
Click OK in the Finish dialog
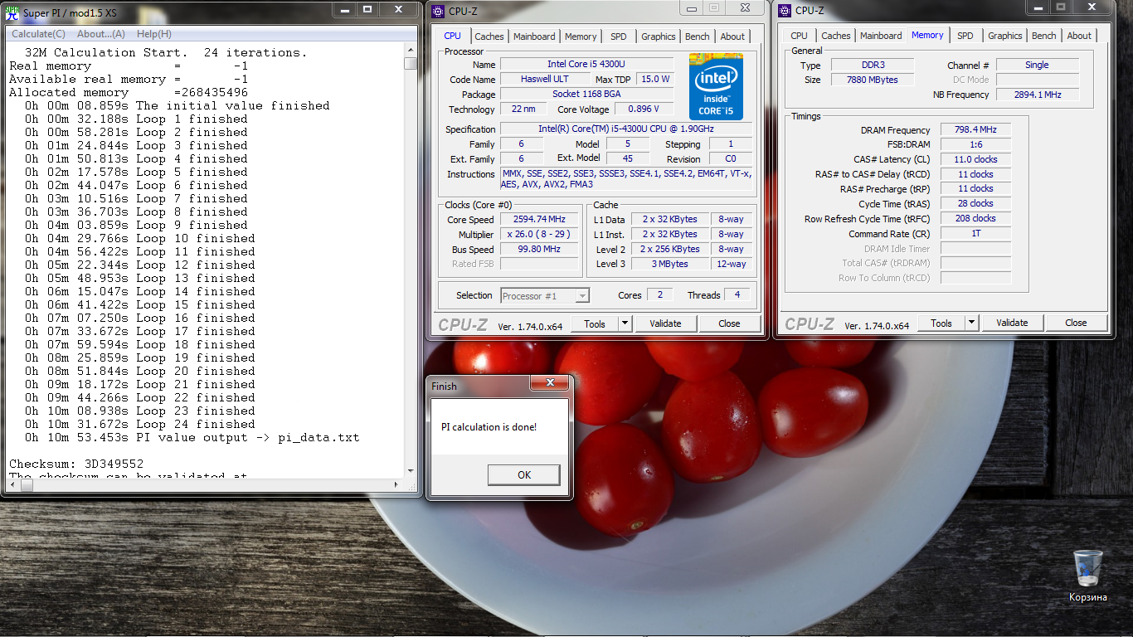point(524,475)
